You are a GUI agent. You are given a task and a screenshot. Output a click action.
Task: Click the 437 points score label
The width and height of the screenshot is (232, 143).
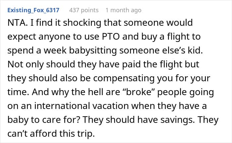tap(84, 10)
